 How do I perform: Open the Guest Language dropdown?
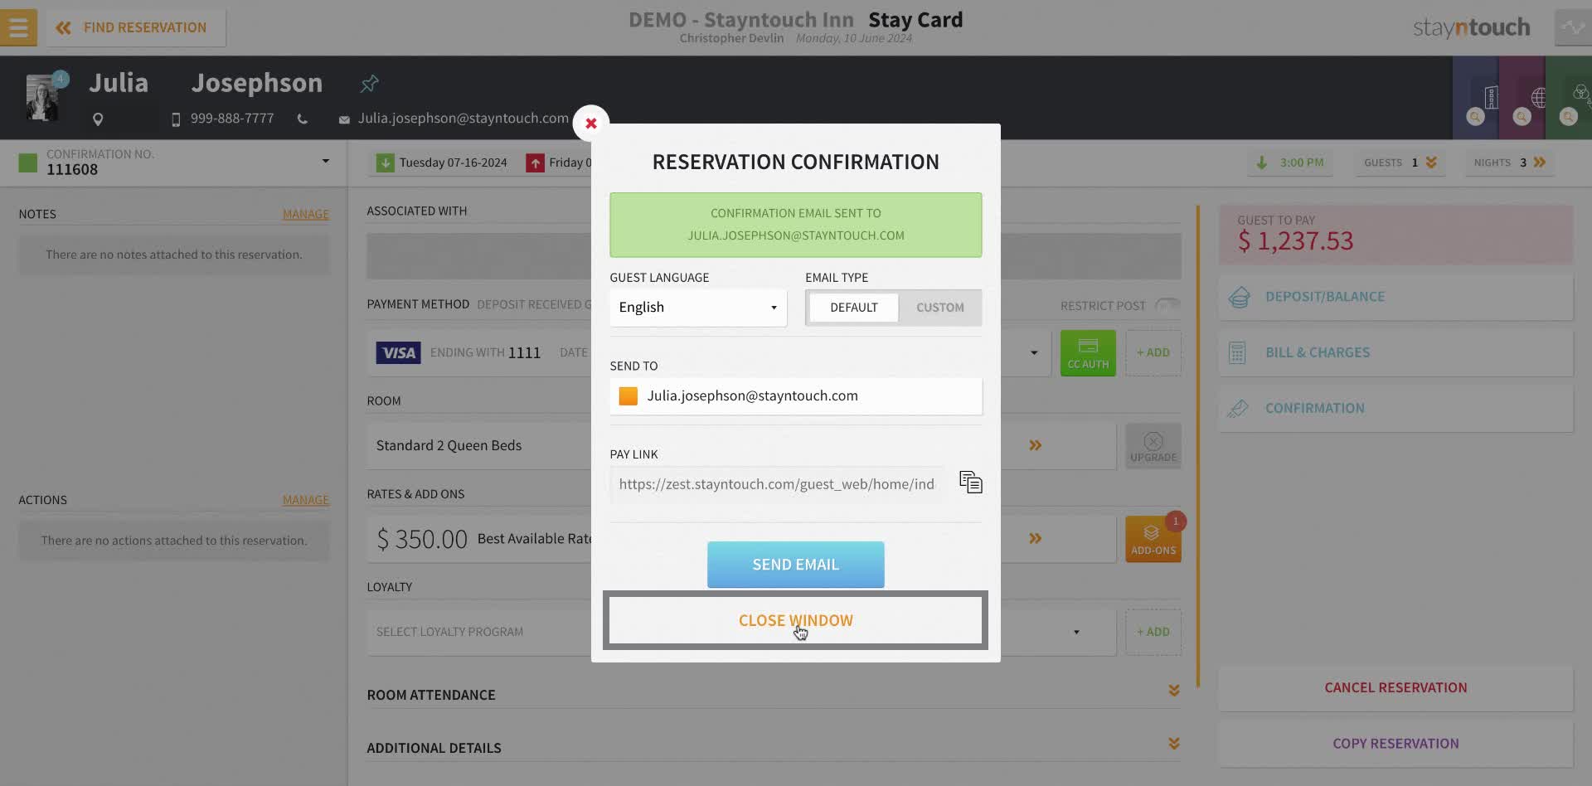pyautogui.click(x=698, y=308)
